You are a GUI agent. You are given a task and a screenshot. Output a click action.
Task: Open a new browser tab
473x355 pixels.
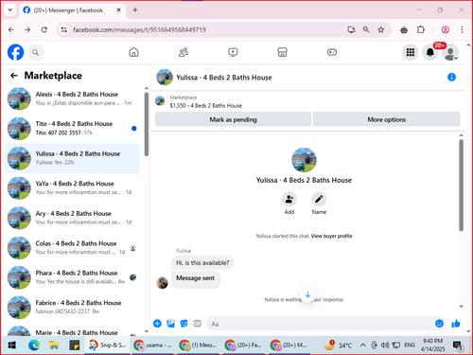coord(135,10)
